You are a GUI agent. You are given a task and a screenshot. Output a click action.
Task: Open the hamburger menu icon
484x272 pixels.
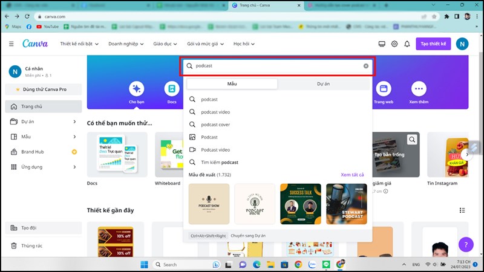(11, 44)
